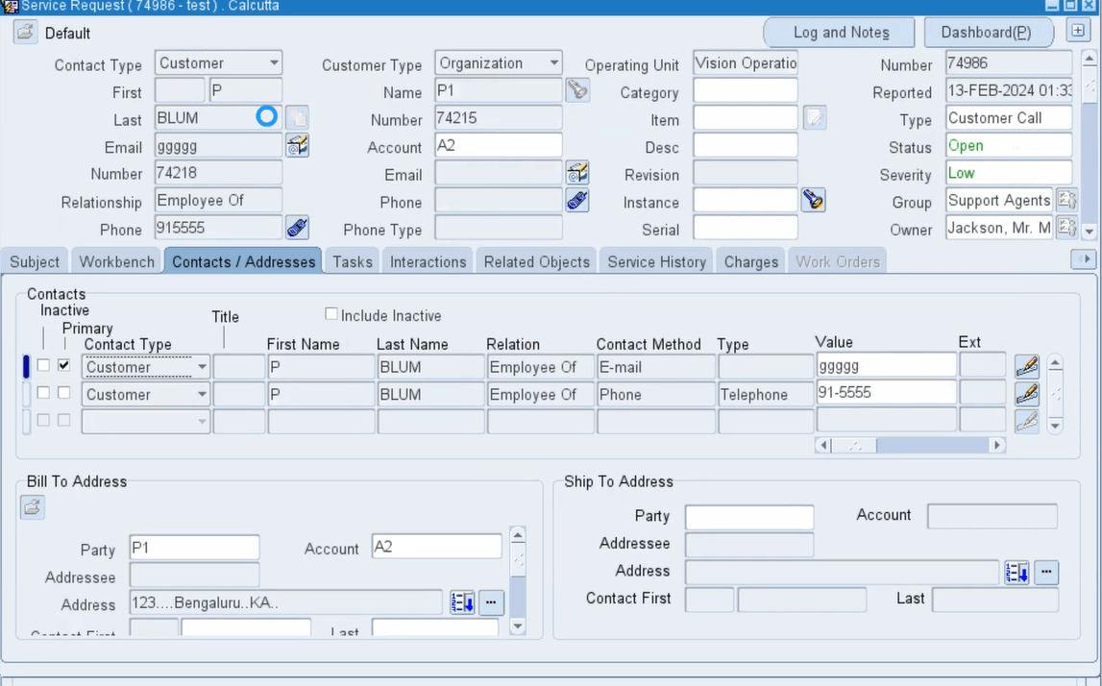Select the Contacts / Addresses tab
Image resolution: width=1102 pixels, height=686 pixels.
[x=243, y=261]
